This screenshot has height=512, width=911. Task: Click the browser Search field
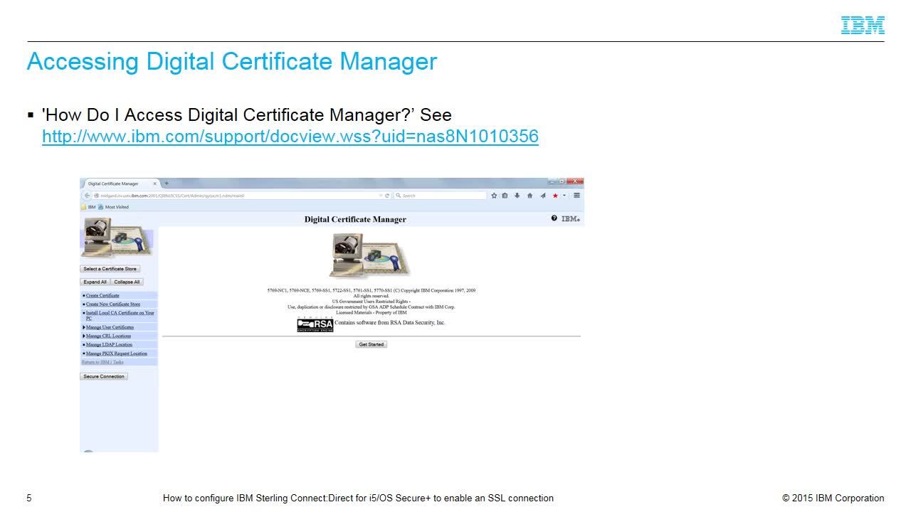440,196
